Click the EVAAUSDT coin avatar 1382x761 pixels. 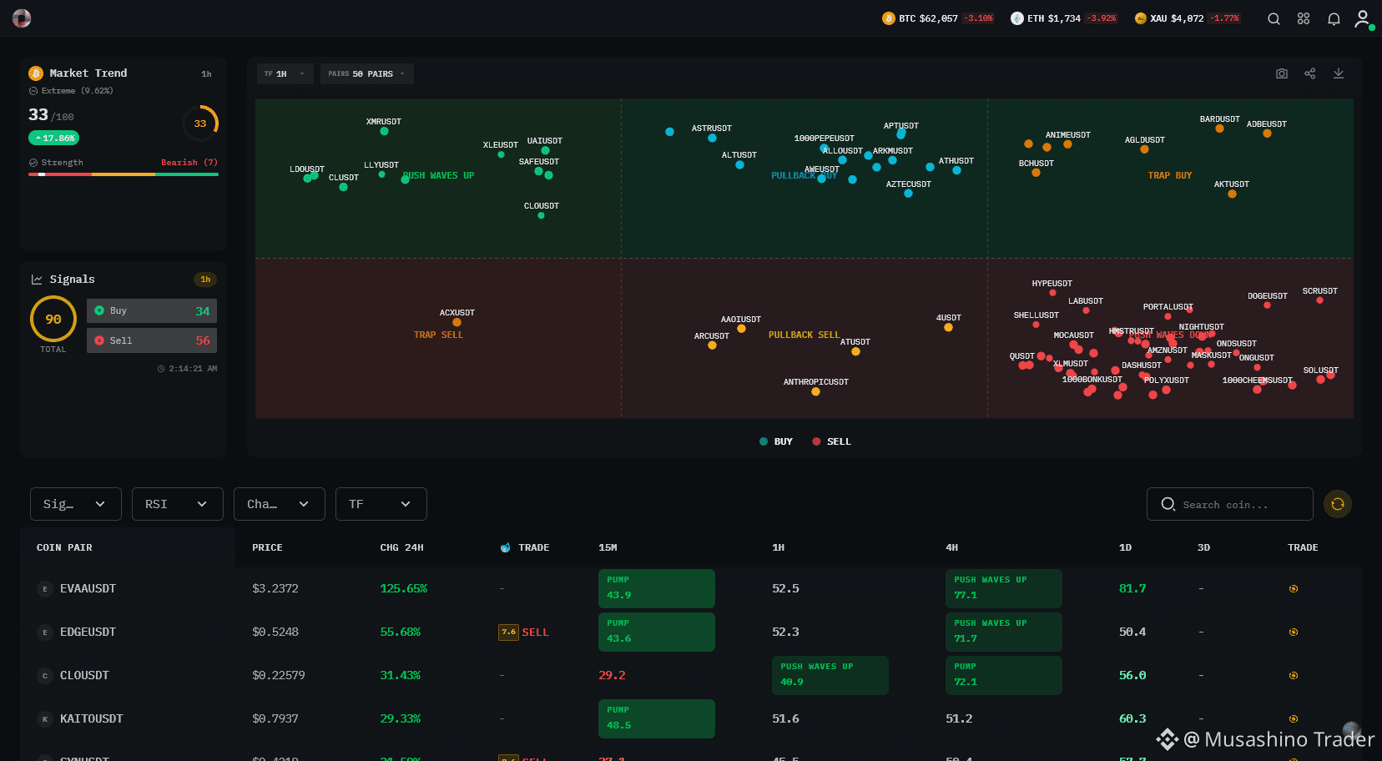pos(45,588)
